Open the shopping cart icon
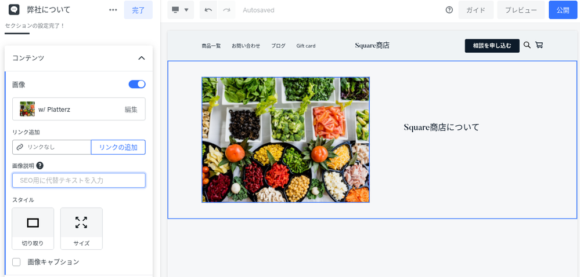Screen dimensions: 580x277 pos(539,45)
